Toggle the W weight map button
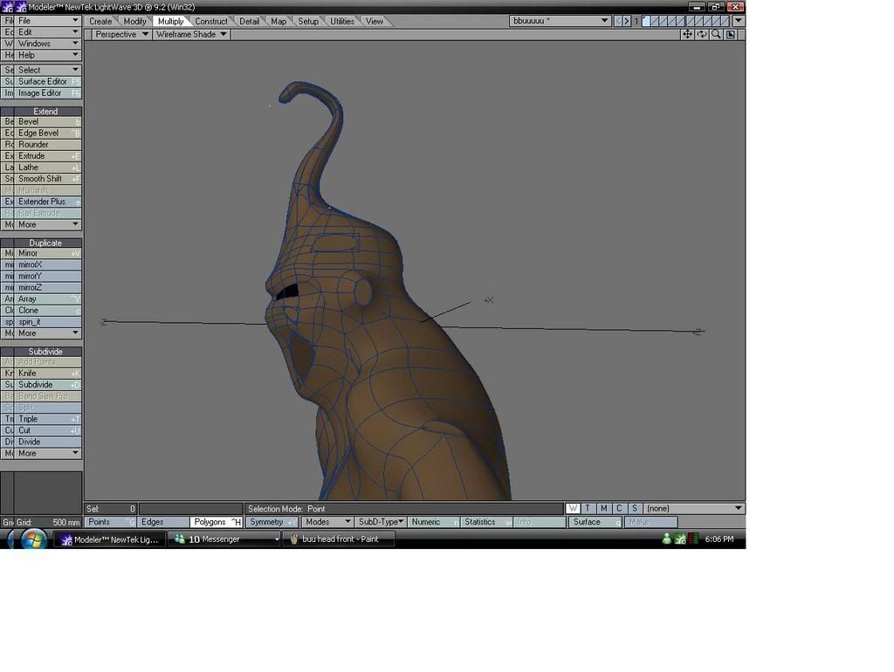 tap(573, 509)
